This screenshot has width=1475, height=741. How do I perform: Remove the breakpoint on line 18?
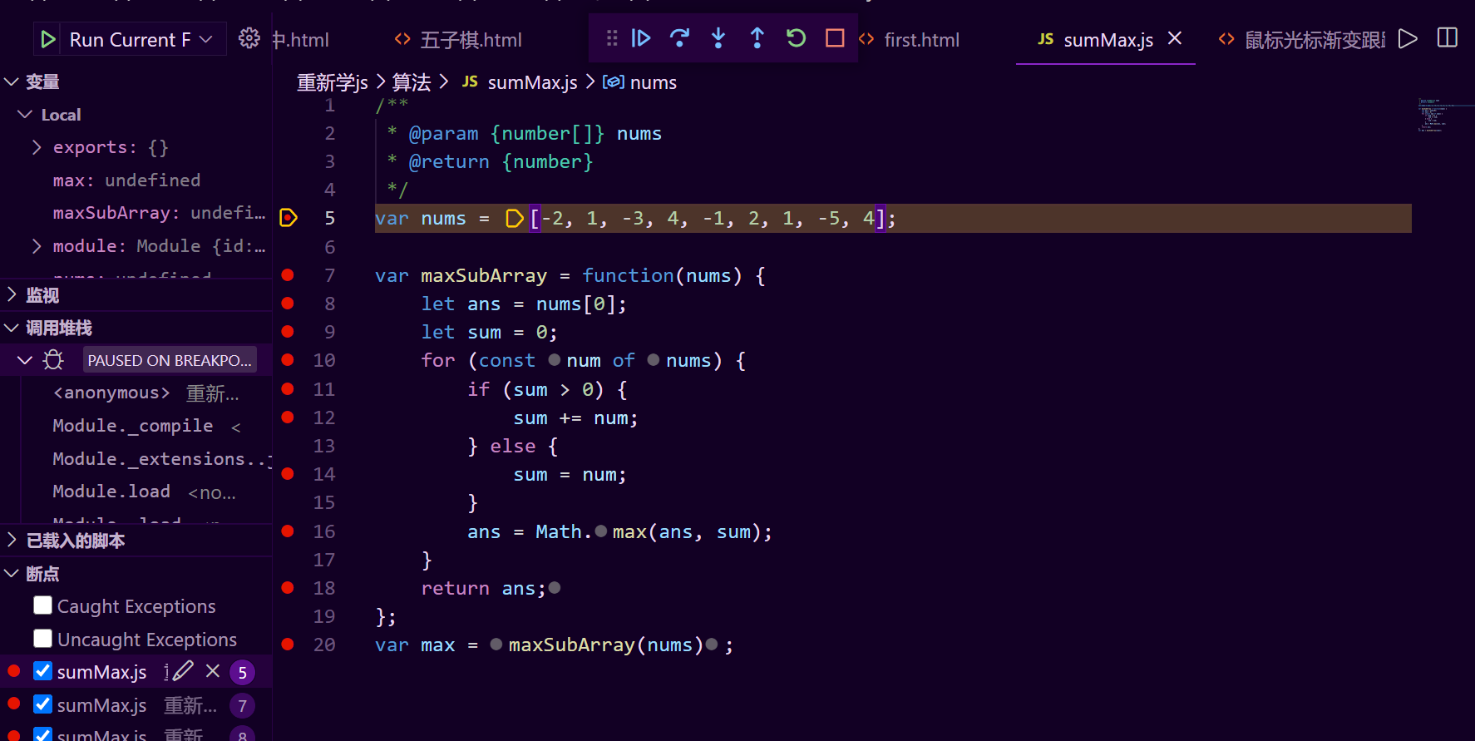click(288, 588)
